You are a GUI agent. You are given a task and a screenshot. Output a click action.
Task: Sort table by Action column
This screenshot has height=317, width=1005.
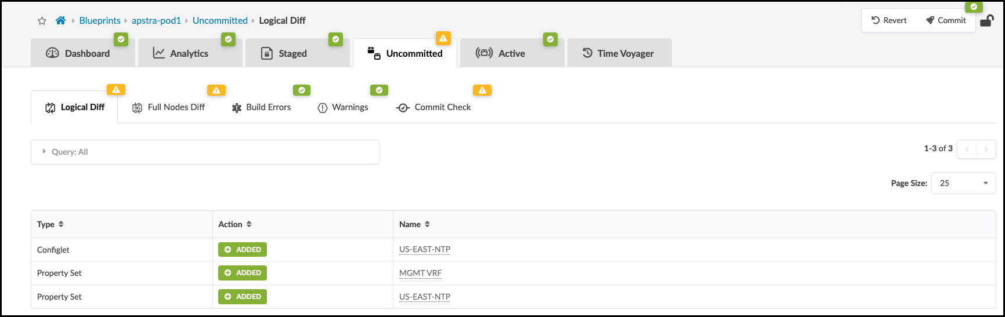pyautogui.click(x=249, y=224)
